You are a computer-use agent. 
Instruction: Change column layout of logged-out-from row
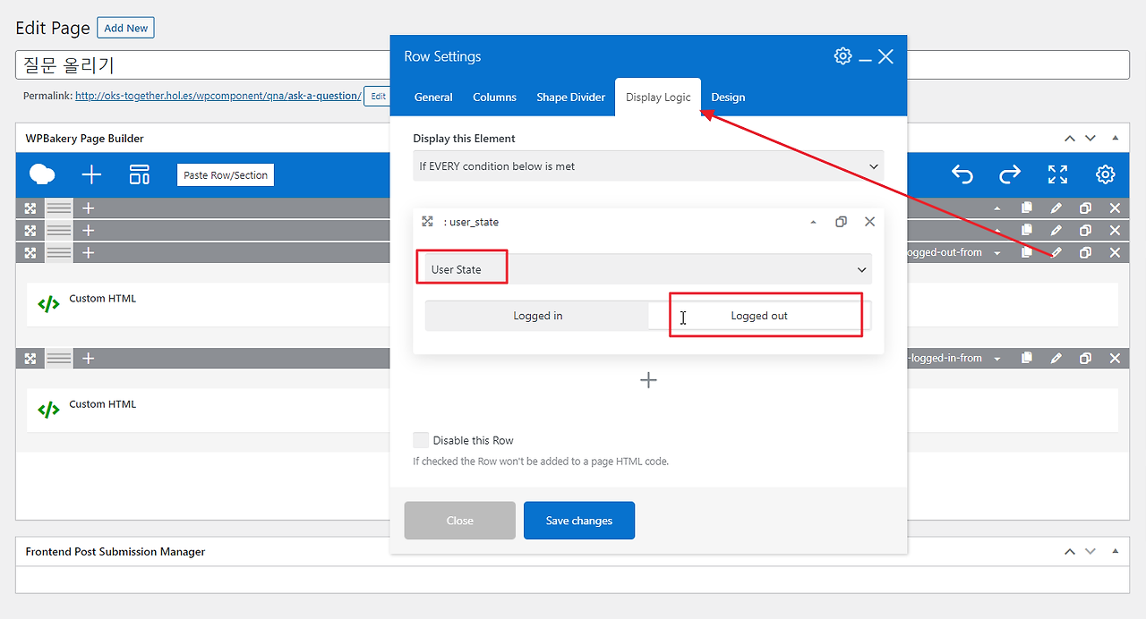(x=59, y=252)
